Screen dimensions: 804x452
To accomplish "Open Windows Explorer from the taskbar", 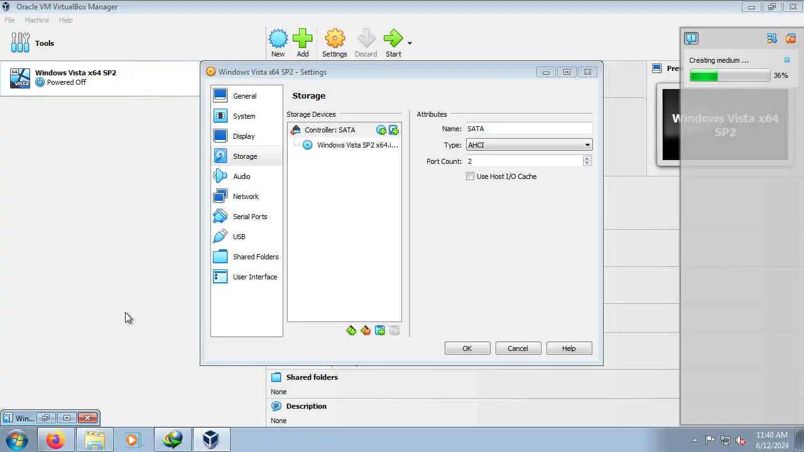I will tap(95, 440).
